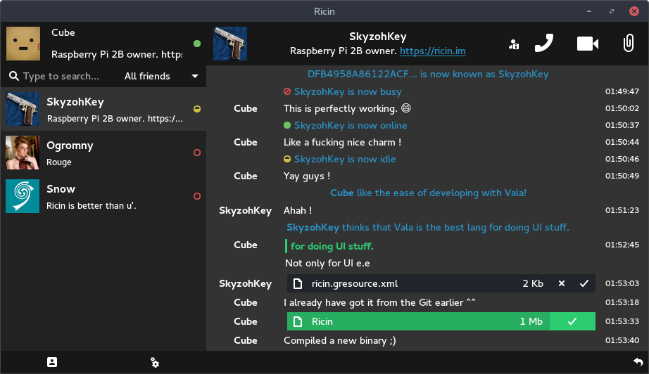
Task: Cancel the ricin.gresource.xml transfer with X
Action: (562, 283)
